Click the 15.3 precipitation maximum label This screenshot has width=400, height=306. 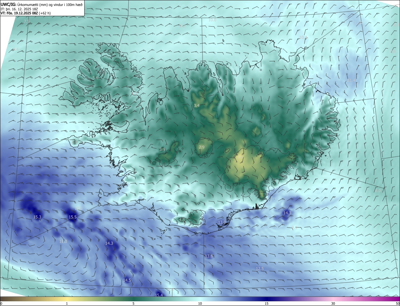coord(37,217)
